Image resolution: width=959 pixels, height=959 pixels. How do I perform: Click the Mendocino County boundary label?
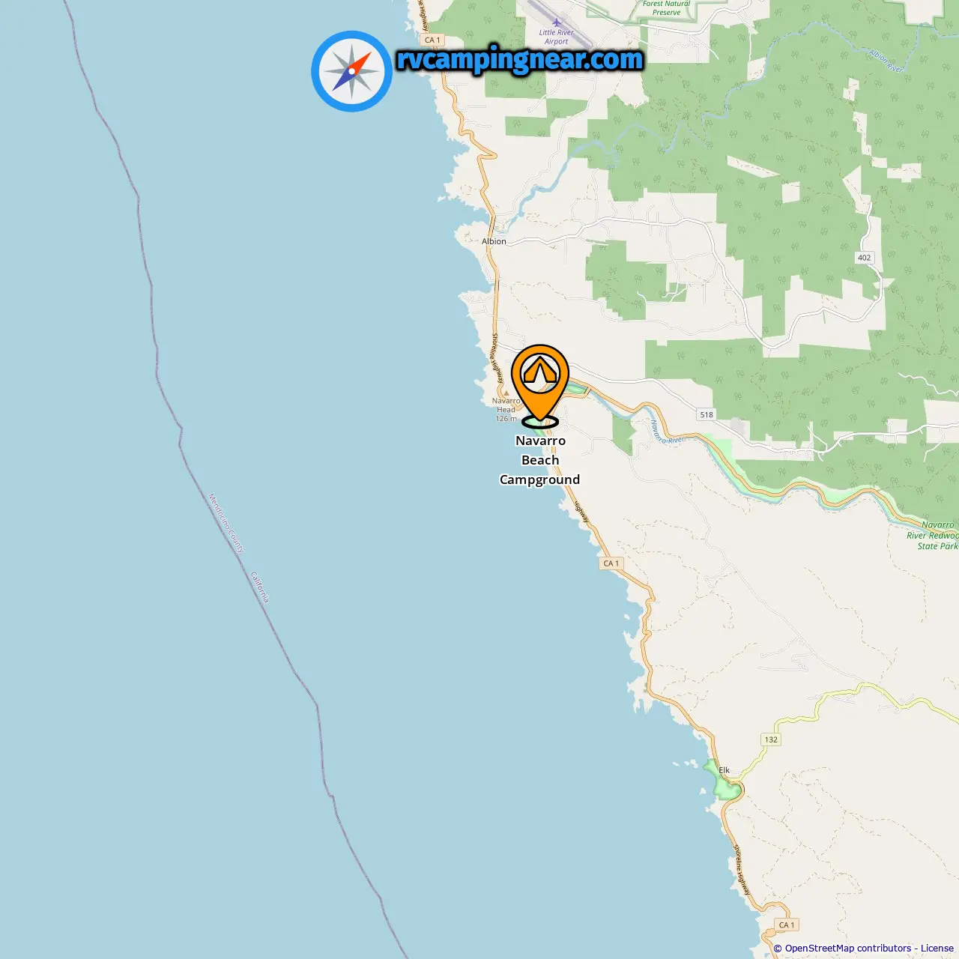tap(226, 523)
